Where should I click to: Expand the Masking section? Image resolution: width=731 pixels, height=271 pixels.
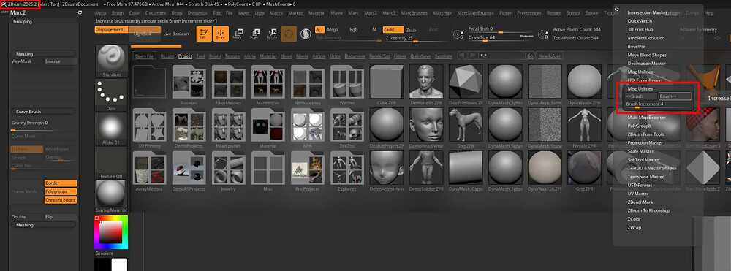pyautogui.click(x=43, y=54)
